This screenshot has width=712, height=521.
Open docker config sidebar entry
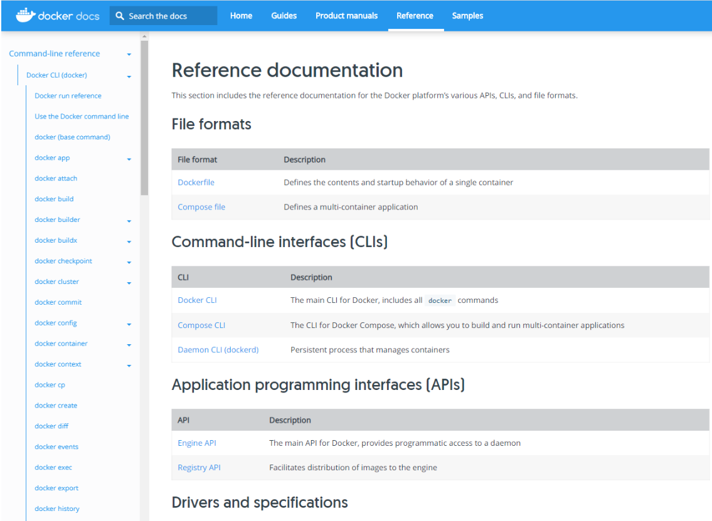click(x=56, y=323)
